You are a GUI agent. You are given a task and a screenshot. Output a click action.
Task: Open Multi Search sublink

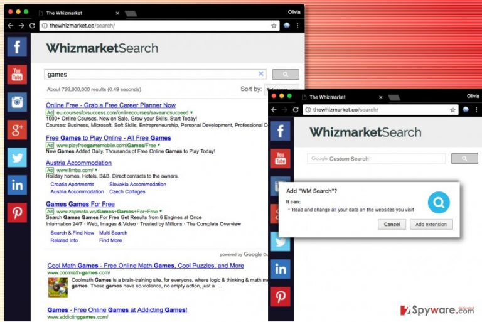tap(113, 233)
